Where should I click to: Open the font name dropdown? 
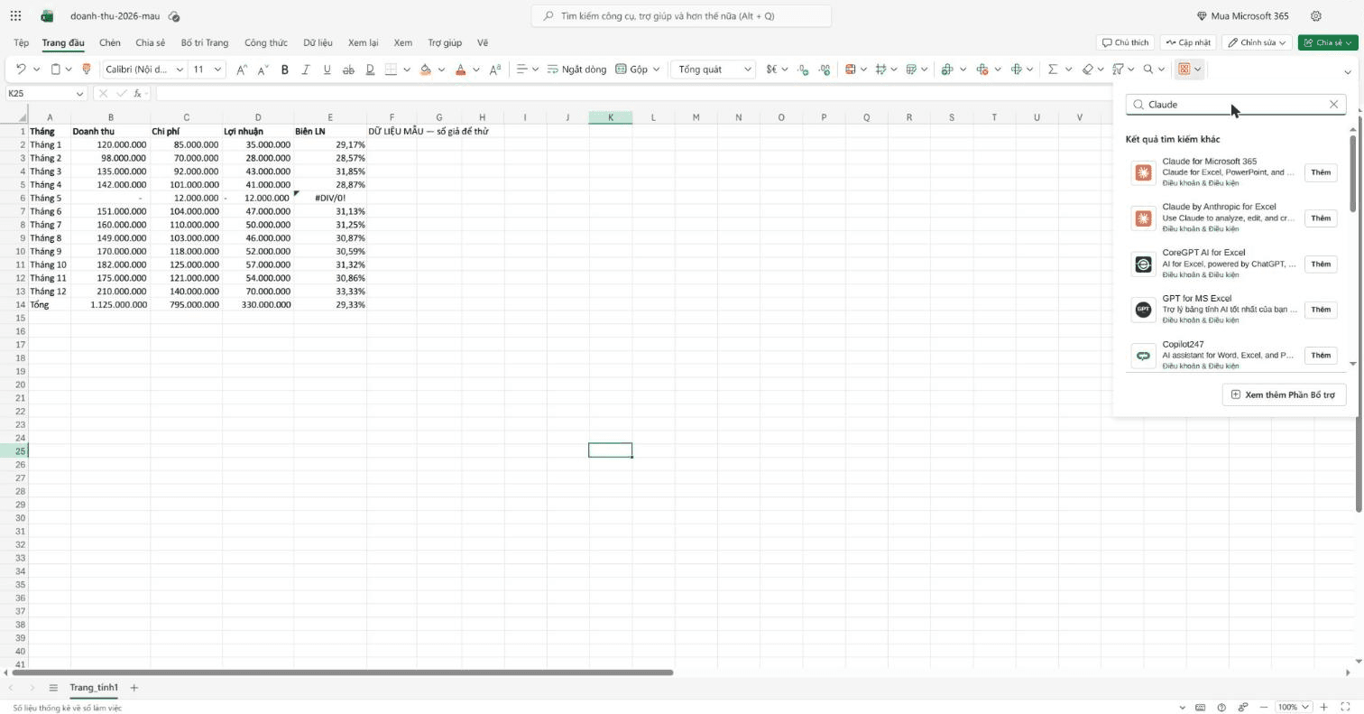click(x=180, y=70)
